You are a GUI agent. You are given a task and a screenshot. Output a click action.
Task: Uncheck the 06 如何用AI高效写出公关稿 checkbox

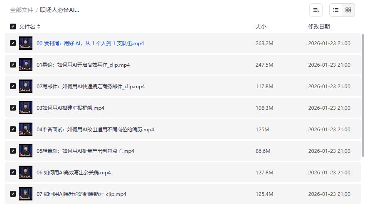pyautogui.click(x=13, y=173)
